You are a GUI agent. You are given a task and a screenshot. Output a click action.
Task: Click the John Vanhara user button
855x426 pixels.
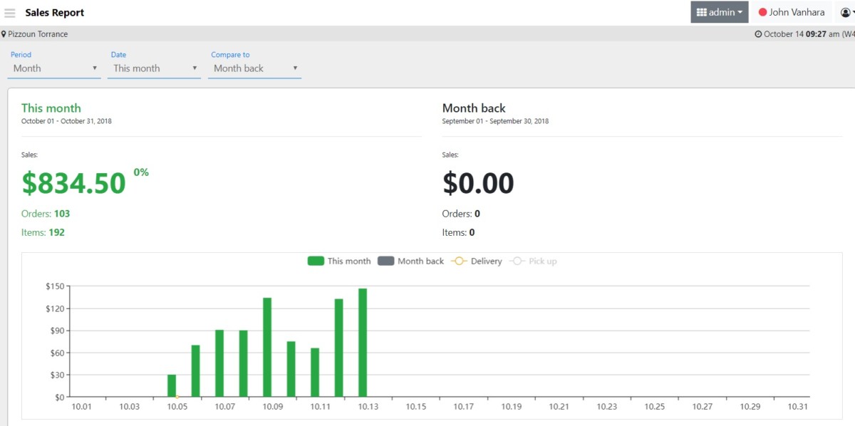point(792,12)
